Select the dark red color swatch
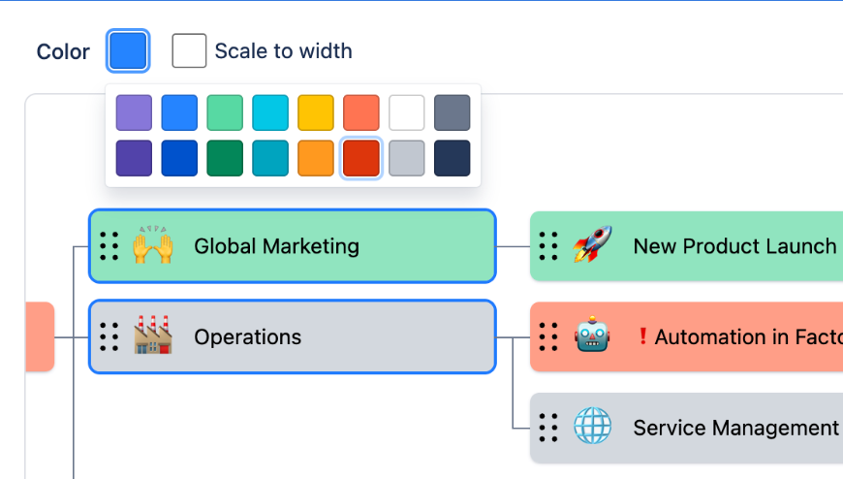 pyautogui.click(x=361, y=158)
